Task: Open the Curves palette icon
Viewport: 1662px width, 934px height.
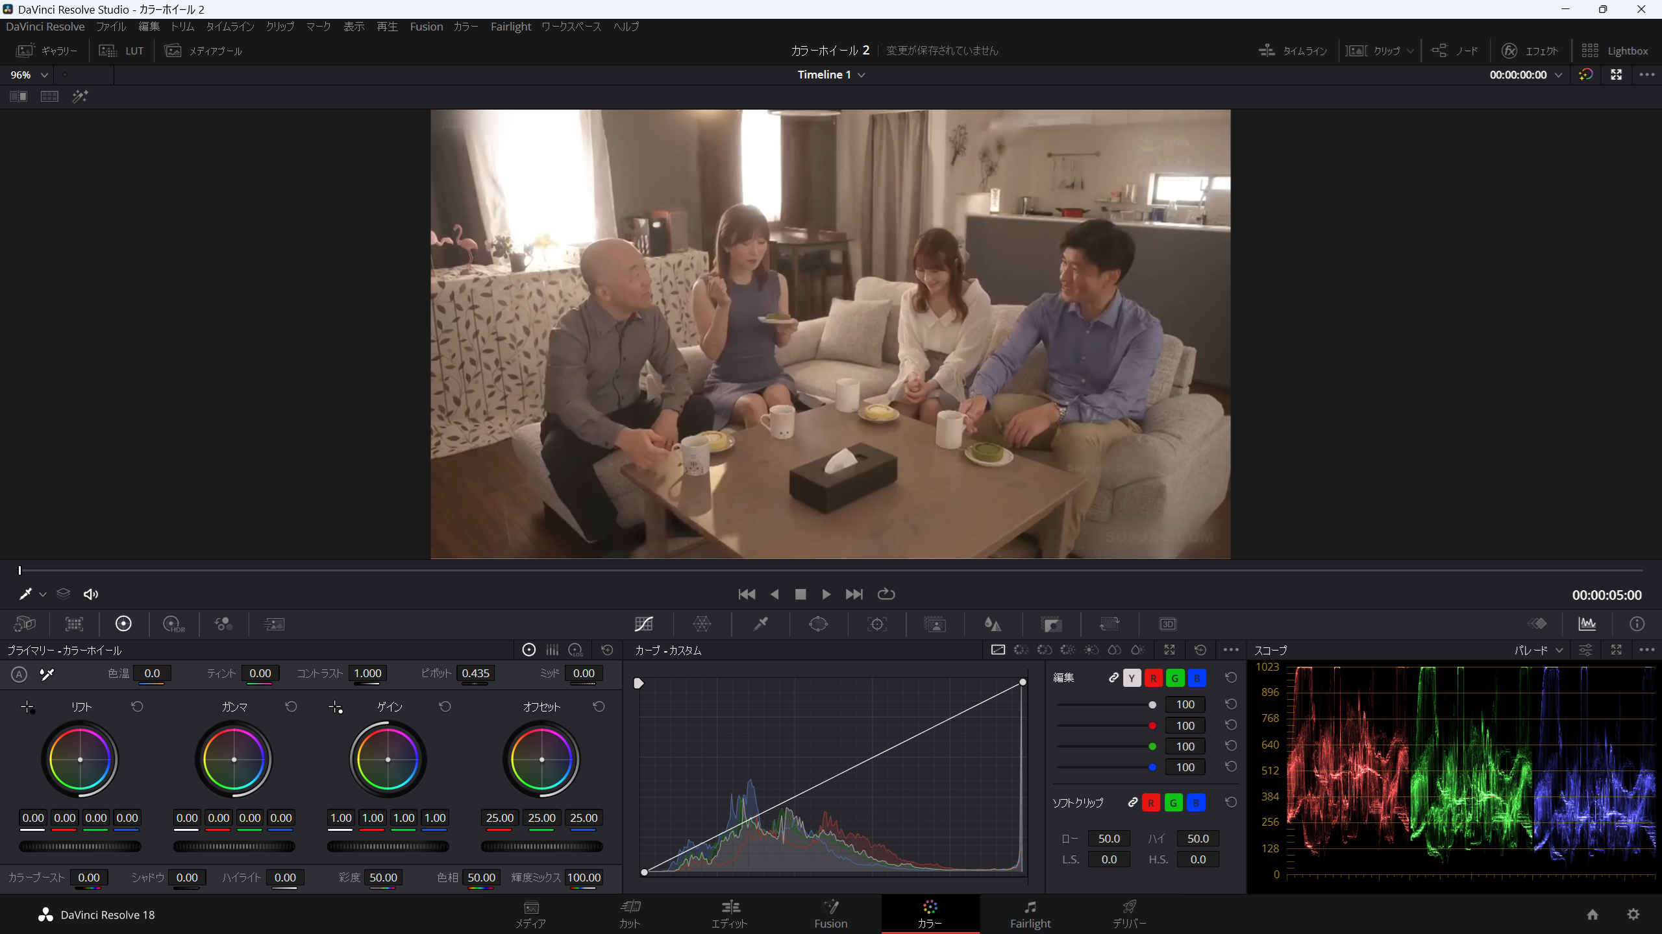Action: 643,624
